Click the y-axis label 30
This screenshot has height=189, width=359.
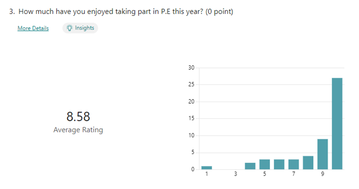(191, 68)
